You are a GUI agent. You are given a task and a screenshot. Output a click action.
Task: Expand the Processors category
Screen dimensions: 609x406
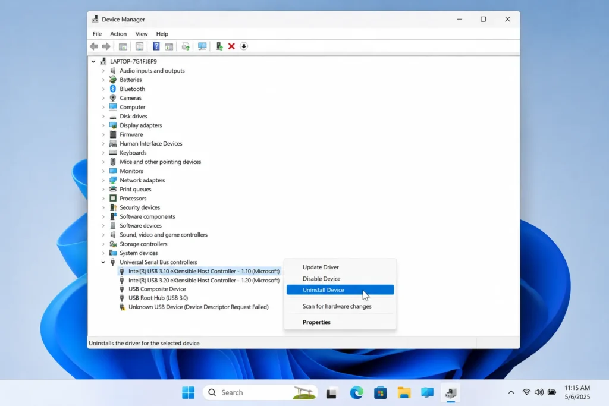(103, 199)
